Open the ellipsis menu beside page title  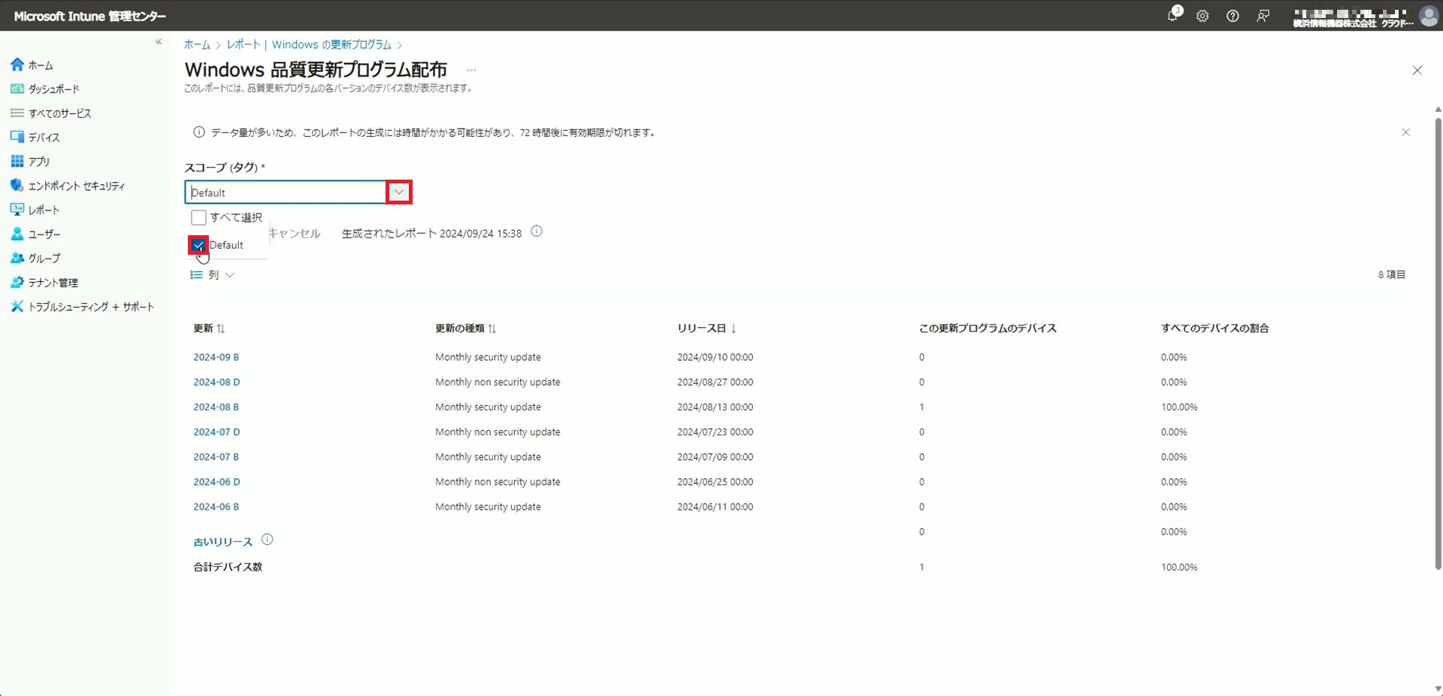[471, 70]
